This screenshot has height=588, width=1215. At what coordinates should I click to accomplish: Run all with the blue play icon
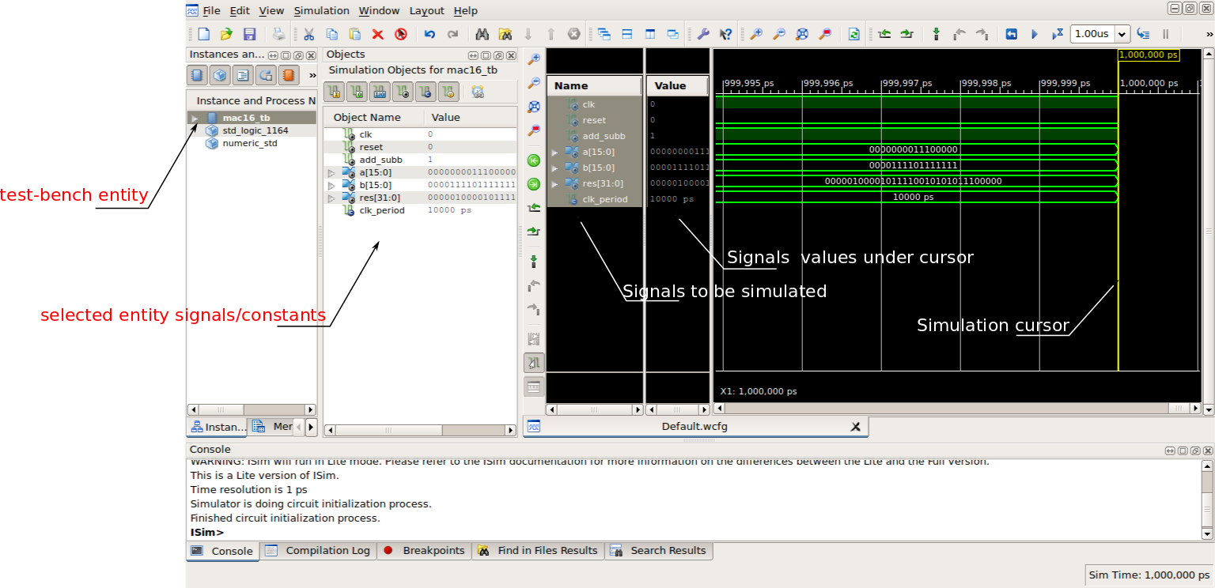tap(1034, 34)
